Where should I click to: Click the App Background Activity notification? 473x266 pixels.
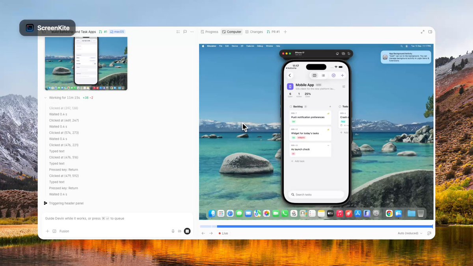pyautogui.click(x=406, y=57)
